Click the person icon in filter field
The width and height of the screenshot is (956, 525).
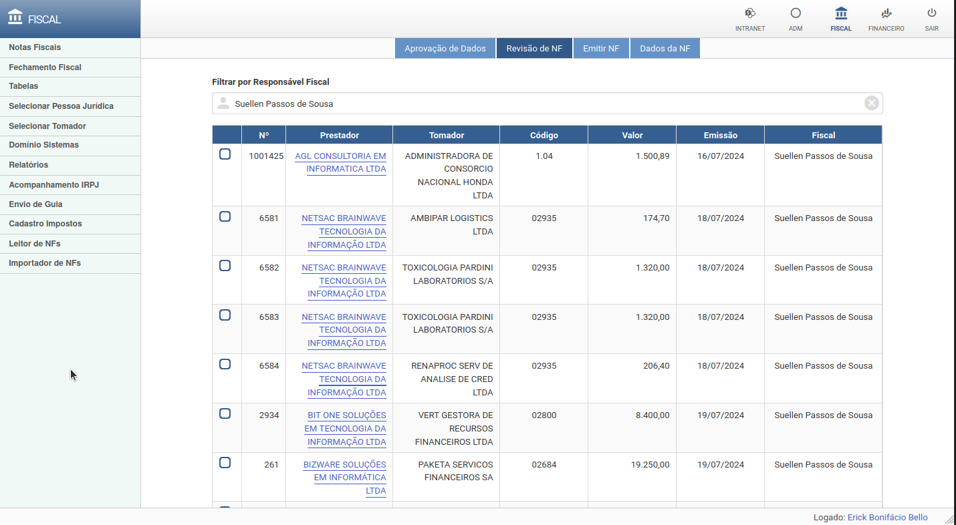pos(223,104)
